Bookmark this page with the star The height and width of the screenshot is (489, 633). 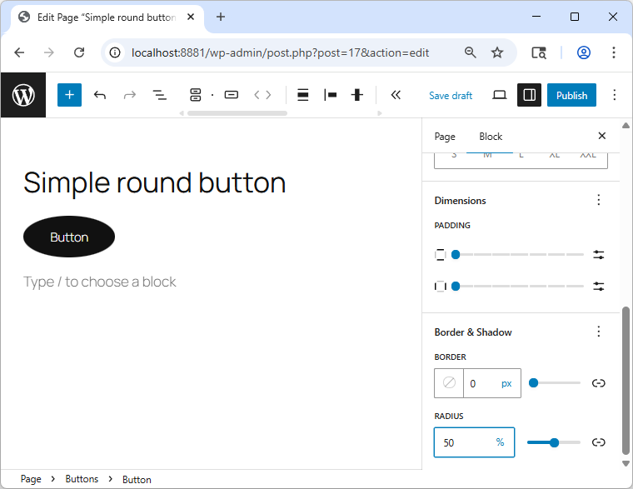point(497,52)
